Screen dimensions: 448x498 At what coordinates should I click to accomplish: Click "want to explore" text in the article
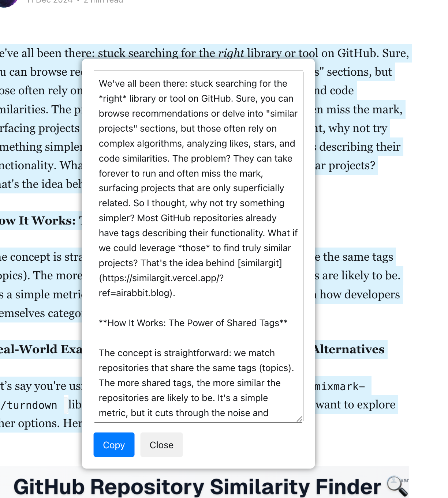click(356, 405)
